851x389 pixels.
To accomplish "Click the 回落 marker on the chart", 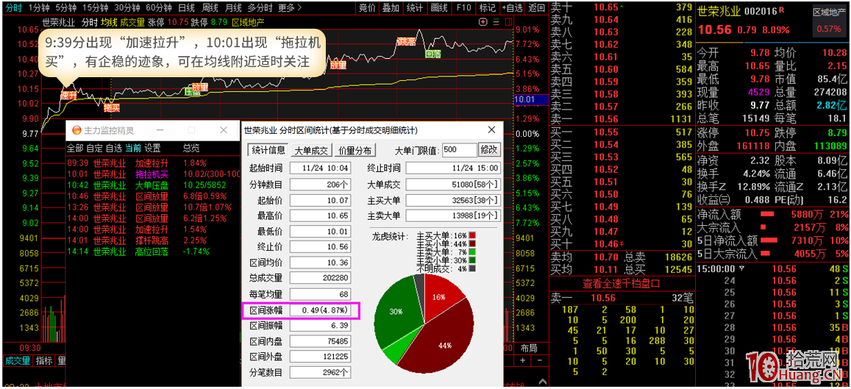I will (432, 54).
